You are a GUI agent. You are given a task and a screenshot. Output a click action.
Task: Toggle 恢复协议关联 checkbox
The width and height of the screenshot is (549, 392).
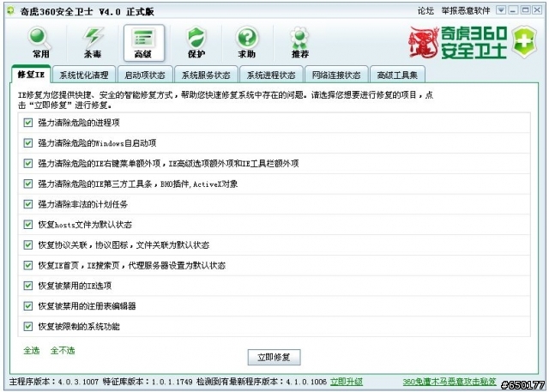(28, 244)
